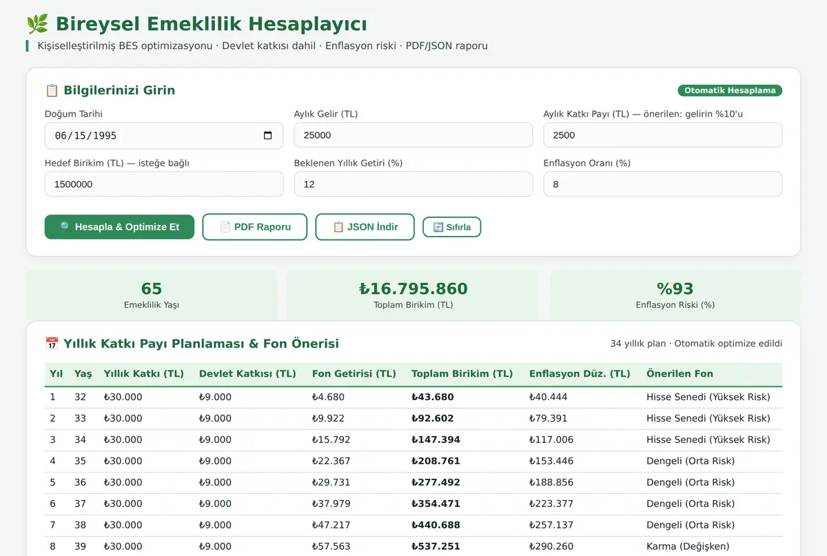Select the Hedef Birikim field showing 1500000

[x=164, y=184]
